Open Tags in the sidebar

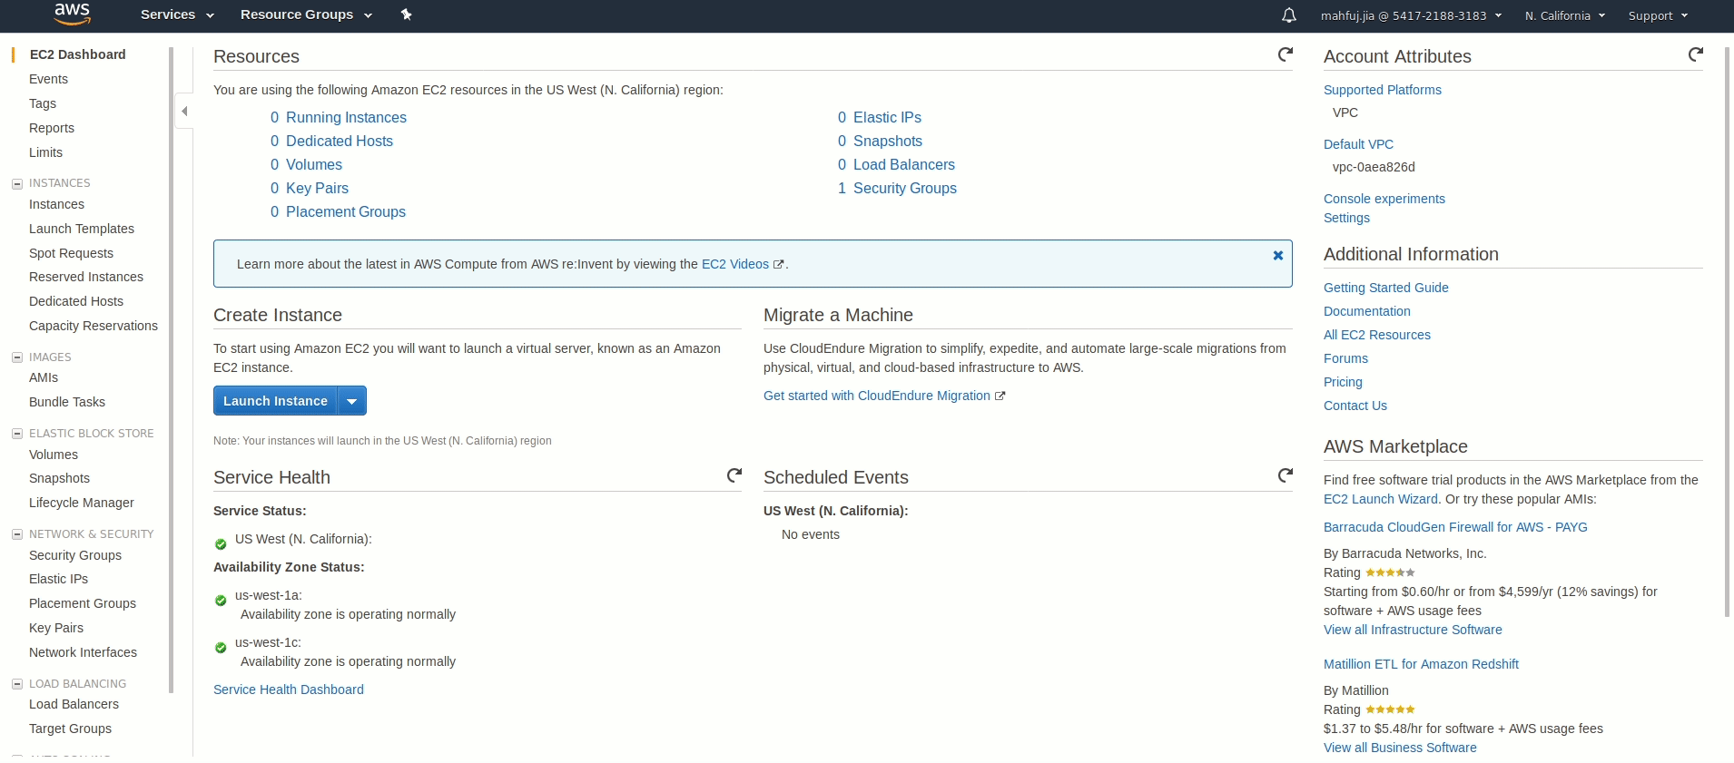point(43,103)
